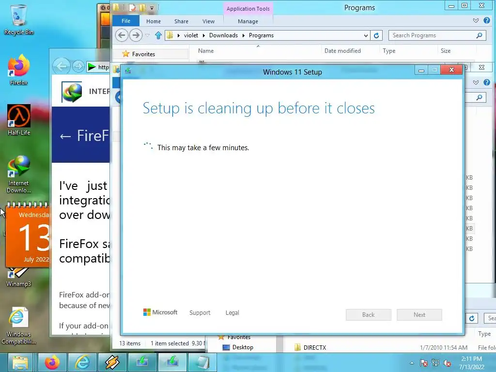This screenshot has width=496, height=372.
Task: Switch to the first setup installer taskbar item
Action: click(142, 362)
